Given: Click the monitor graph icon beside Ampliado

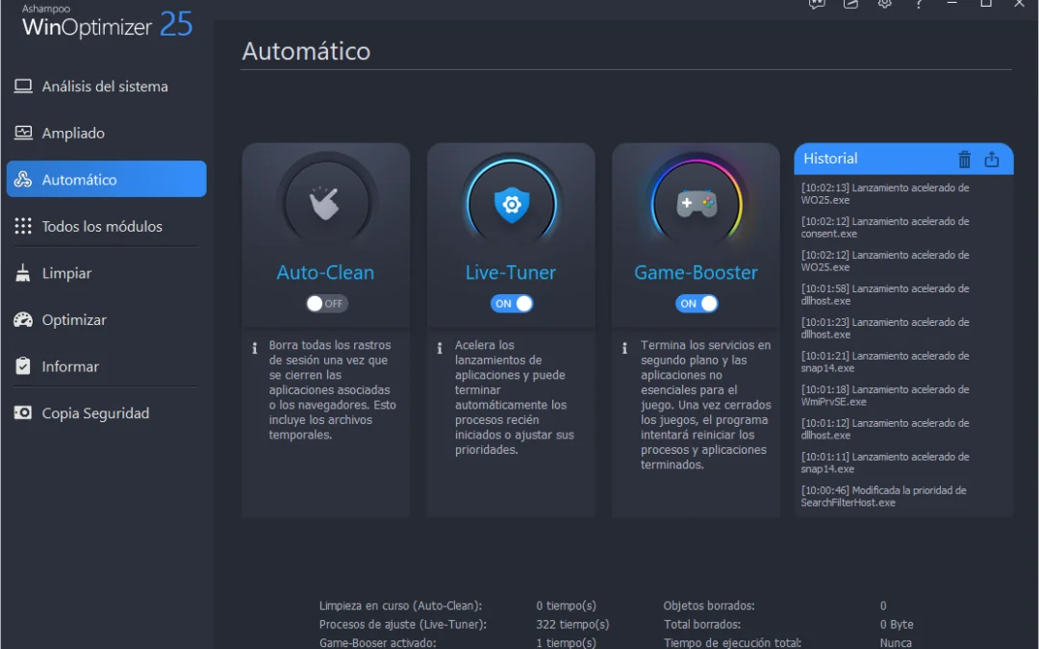Looking at the screenshot, I should [x=23, y=133].
